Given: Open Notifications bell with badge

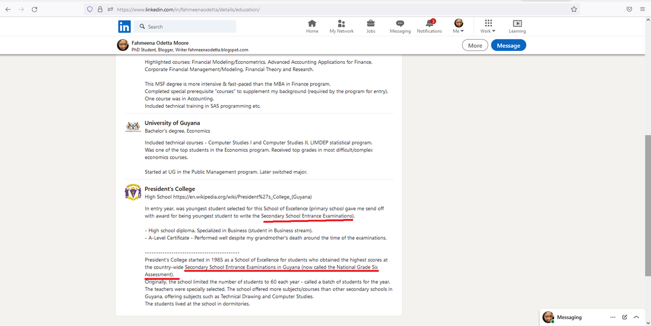Looking at the screenshot, I should pos(429,27).
